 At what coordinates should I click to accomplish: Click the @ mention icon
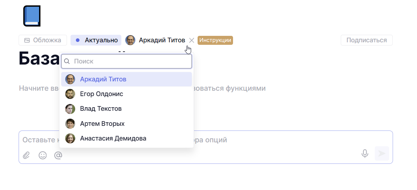[58, 155]
